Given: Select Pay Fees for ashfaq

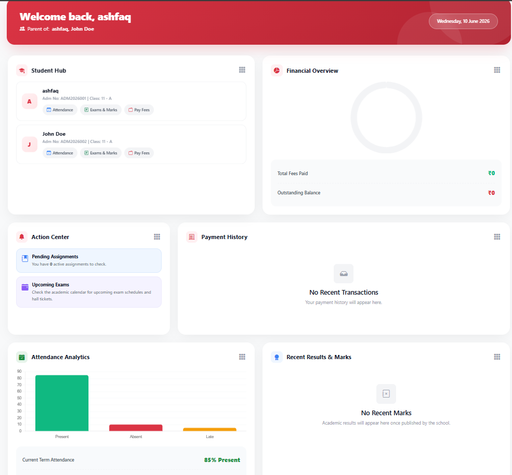Looking at the screenshot, I should click(x=139, y=110).
